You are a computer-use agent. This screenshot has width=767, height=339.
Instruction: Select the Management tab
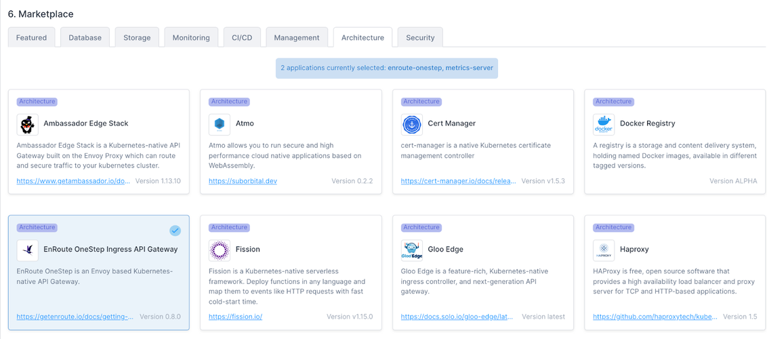[x=297, y=37]
